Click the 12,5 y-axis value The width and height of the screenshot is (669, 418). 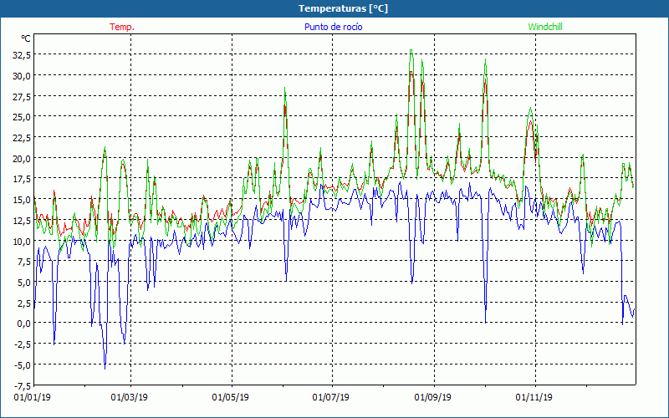22,220
